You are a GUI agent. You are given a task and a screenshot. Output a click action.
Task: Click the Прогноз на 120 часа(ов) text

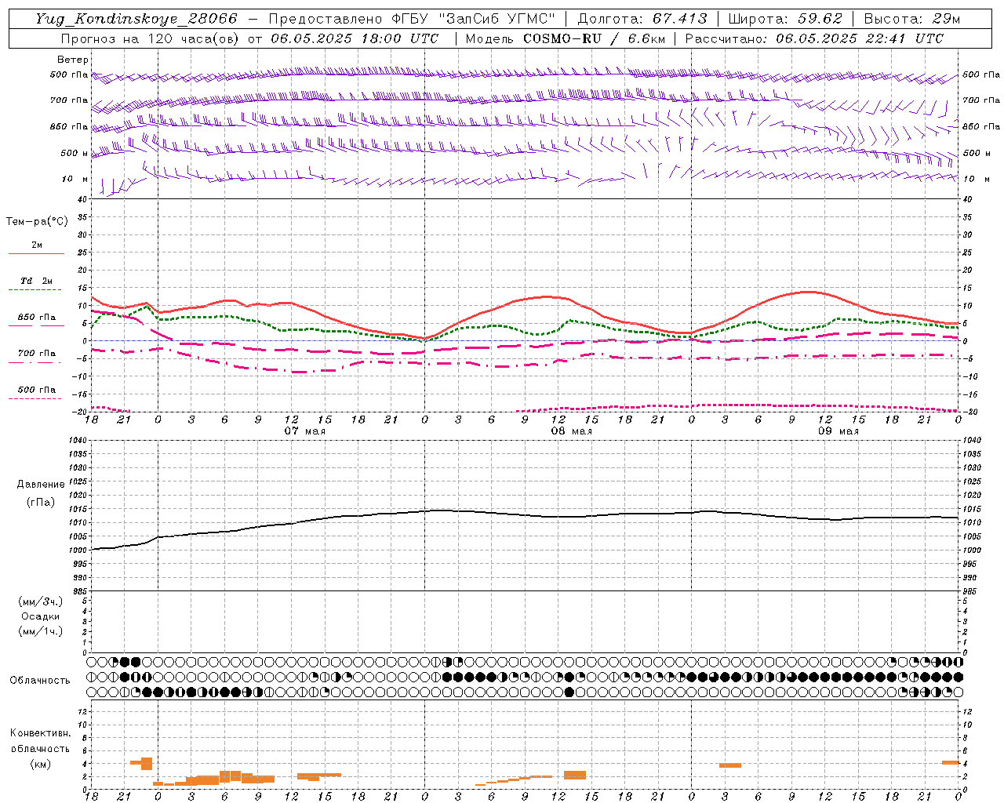point(151,38)
